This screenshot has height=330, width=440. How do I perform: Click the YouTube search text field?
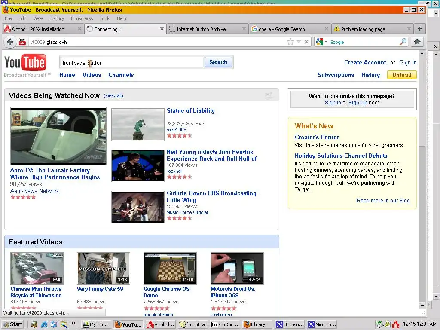click(x=131, y=62)
